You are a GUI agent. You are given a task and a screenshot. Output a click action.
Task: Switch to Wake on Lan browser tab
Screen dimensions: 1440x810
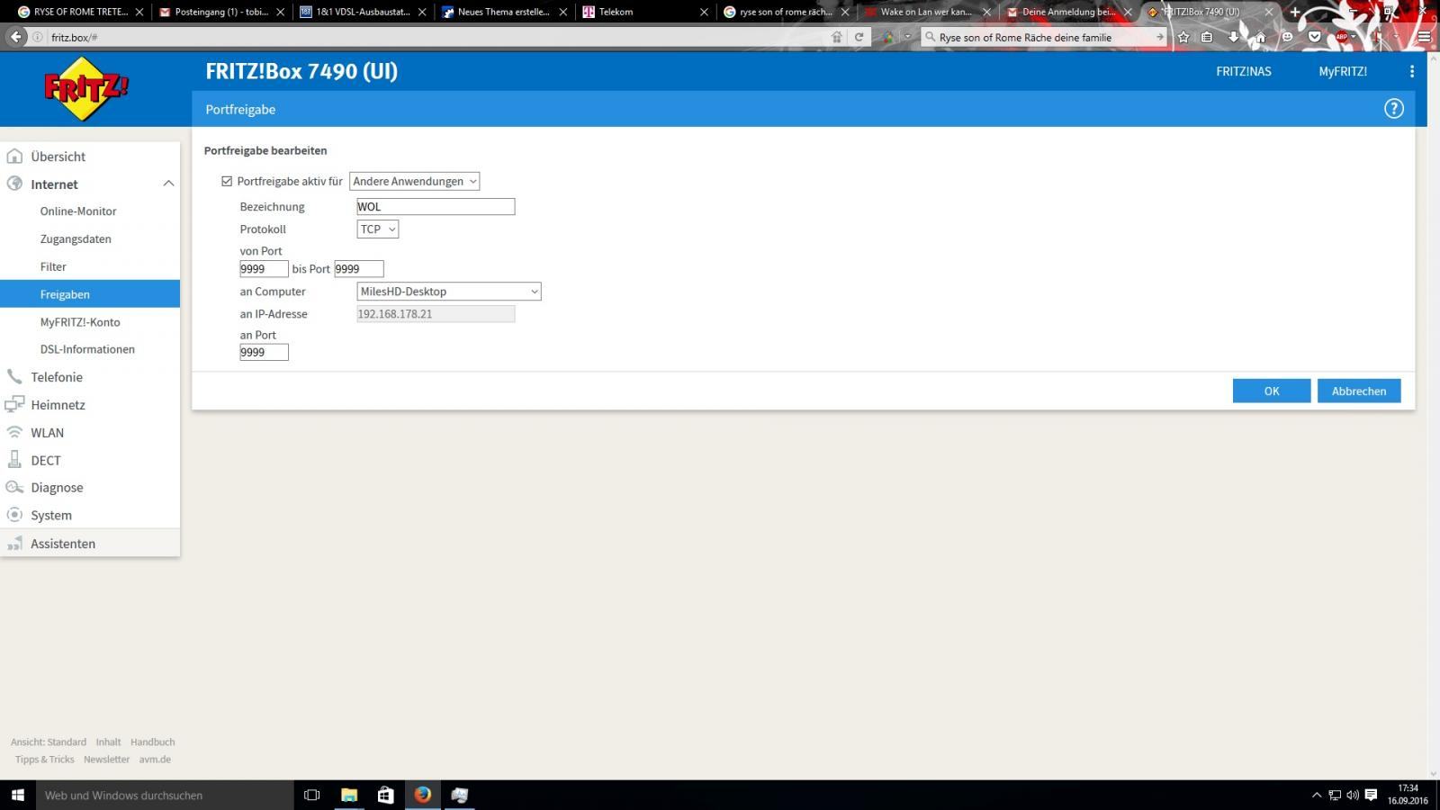(926, 12)
